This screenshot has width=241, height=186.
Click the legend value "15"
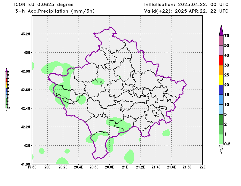pyautogui.click(x=227, y=95)
